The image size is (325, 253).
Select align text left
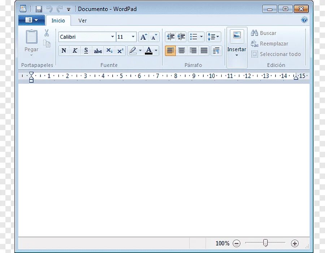click(x=170, y=51)
